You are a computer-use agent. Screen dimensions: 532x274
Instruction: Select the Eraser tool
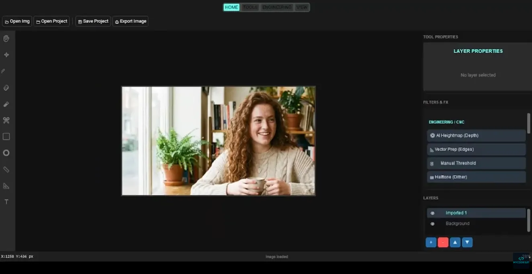6,88
